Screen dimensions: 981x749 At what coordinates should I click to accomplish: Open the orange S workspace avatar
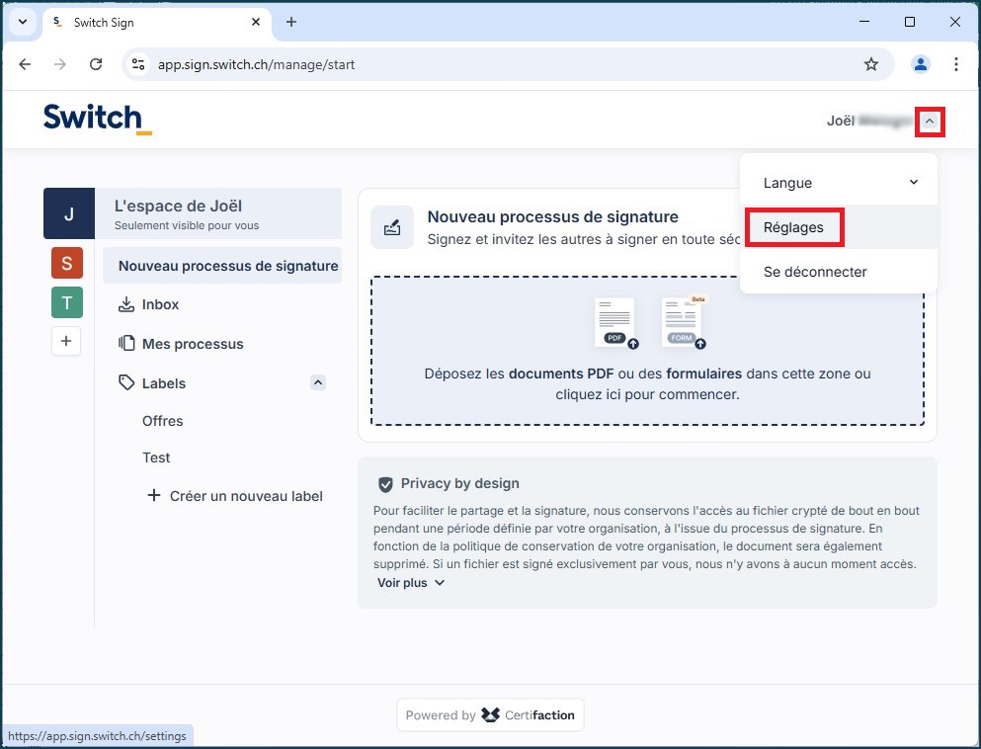[66, 263]
